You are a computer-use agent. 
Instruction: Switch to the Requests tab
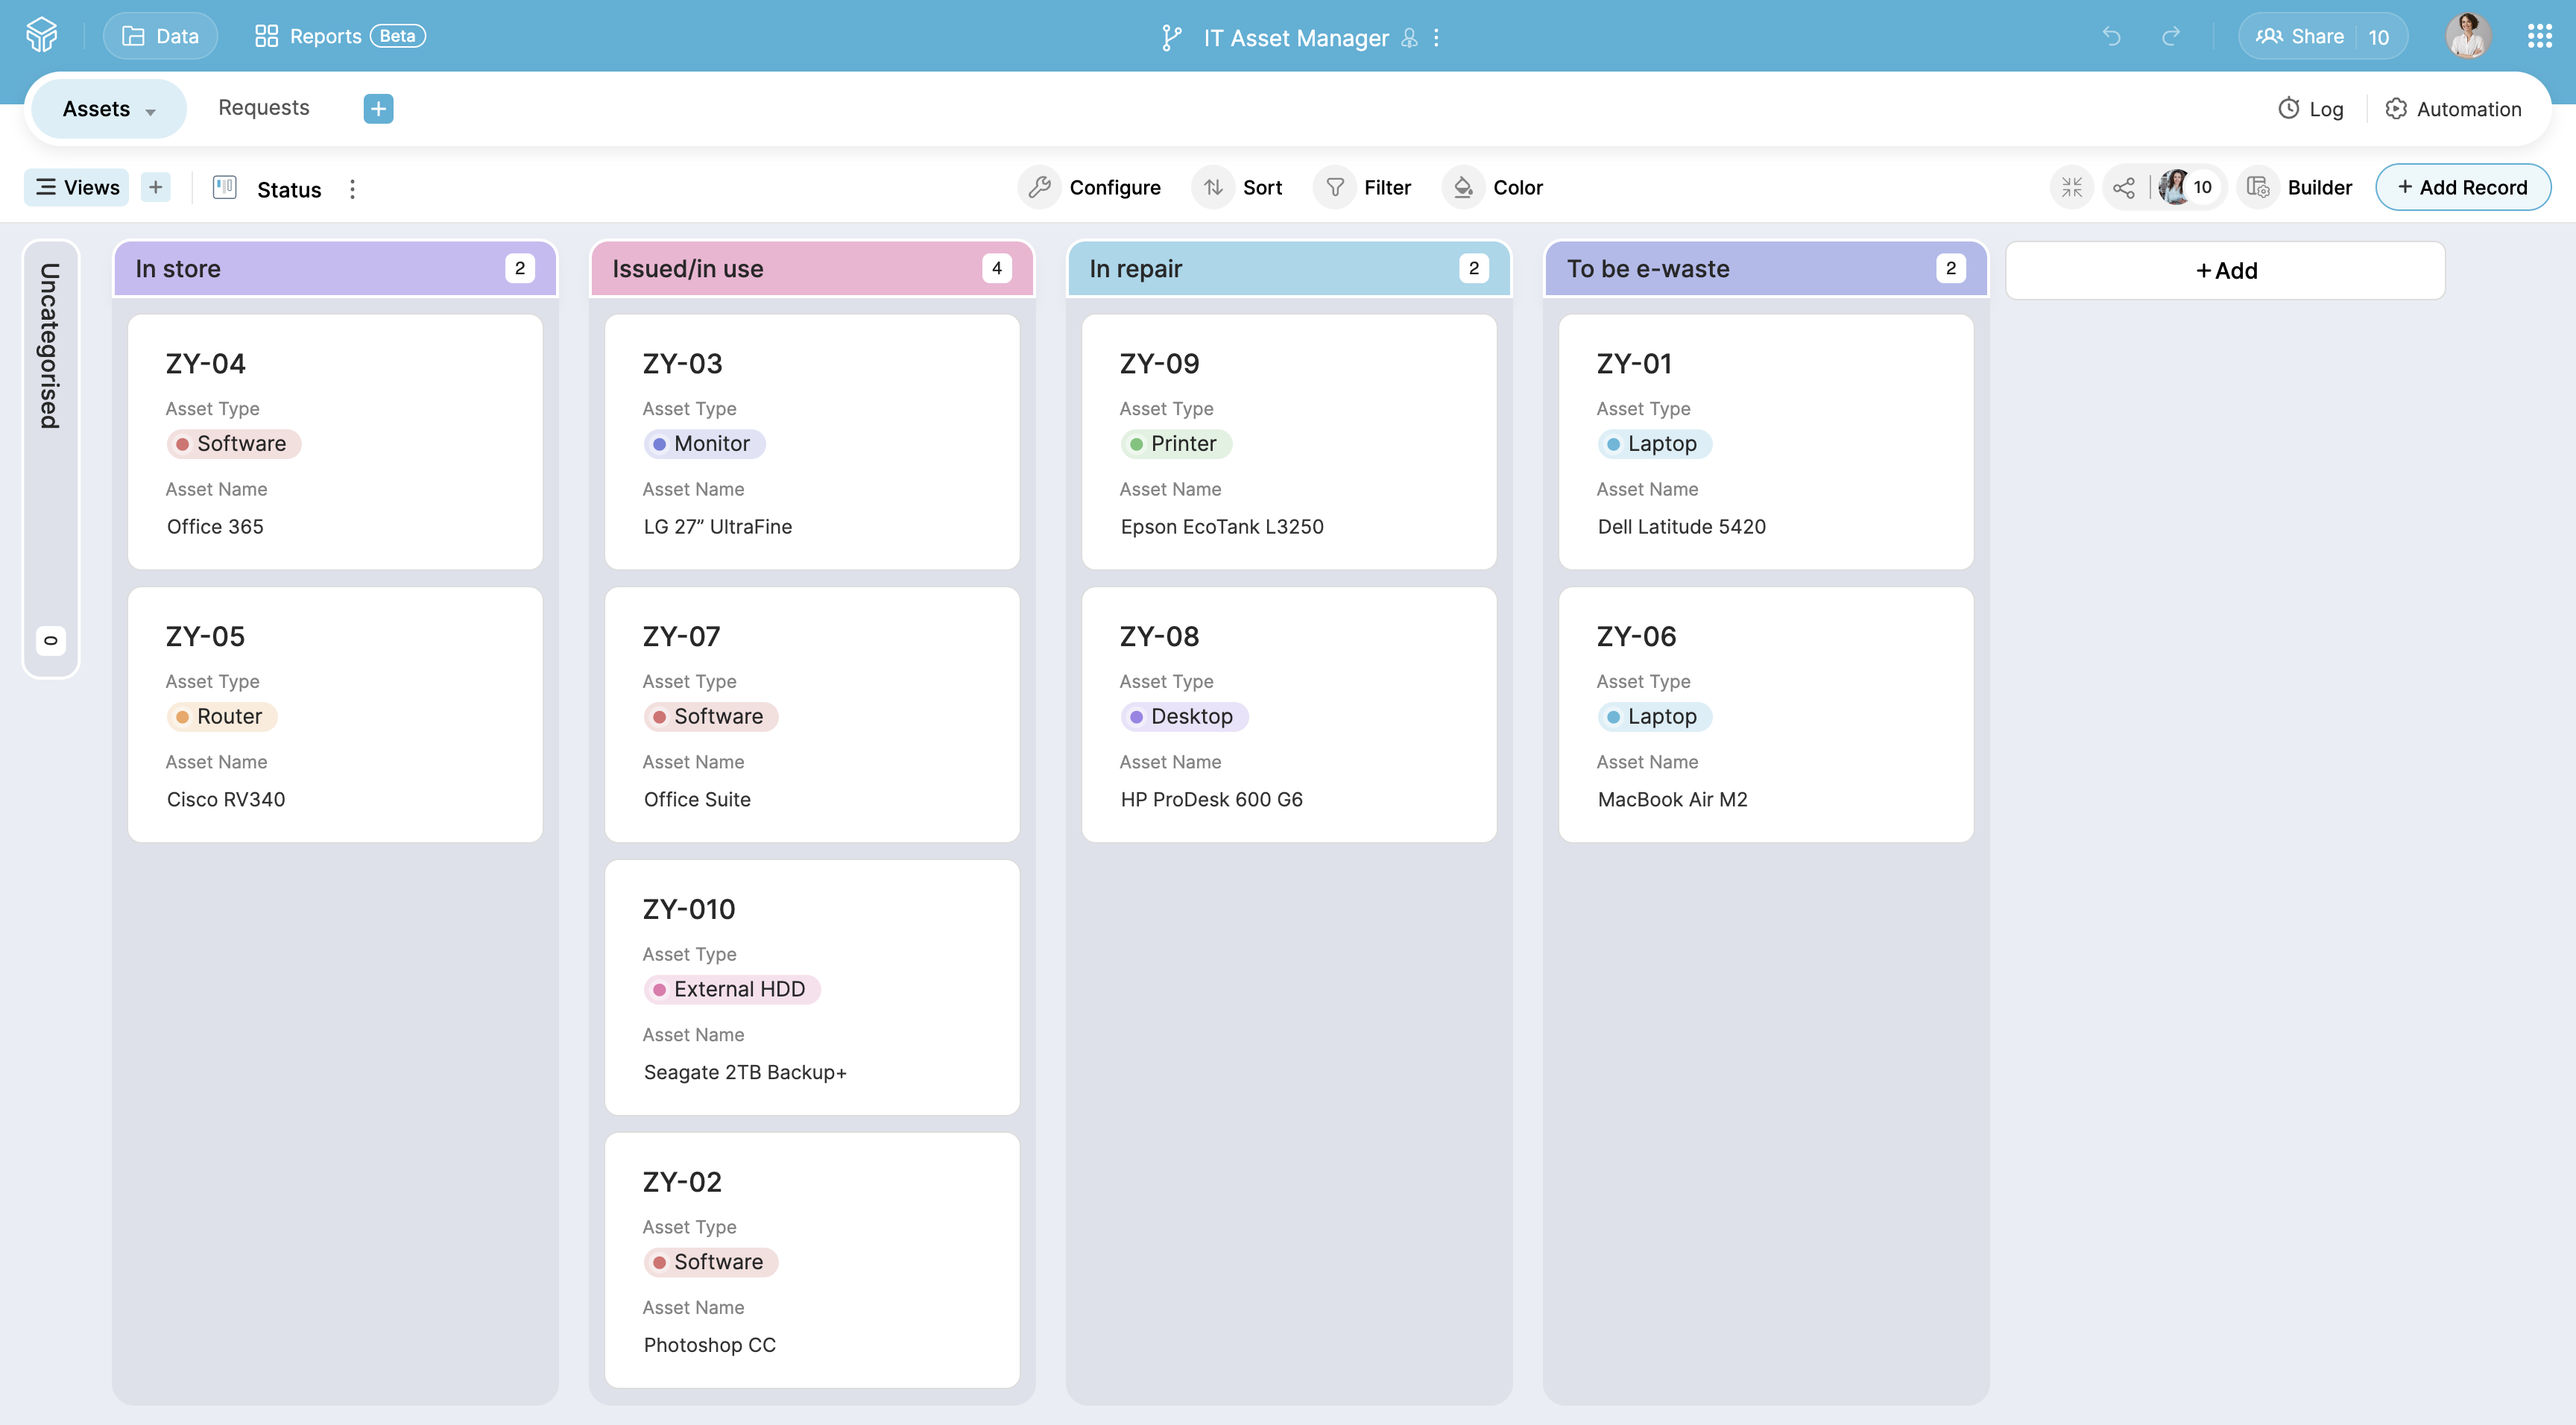coord(263,108)
